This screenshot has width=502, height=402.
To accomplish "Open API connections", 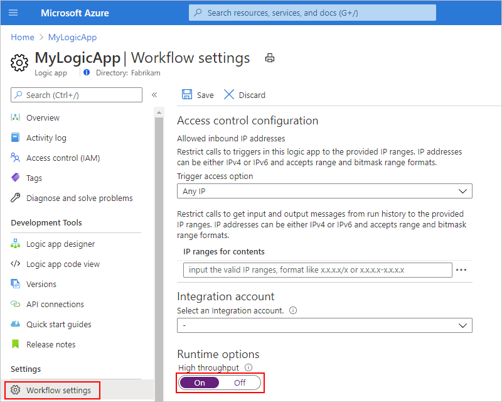I will pyautogui.click(x=60, y=304).
